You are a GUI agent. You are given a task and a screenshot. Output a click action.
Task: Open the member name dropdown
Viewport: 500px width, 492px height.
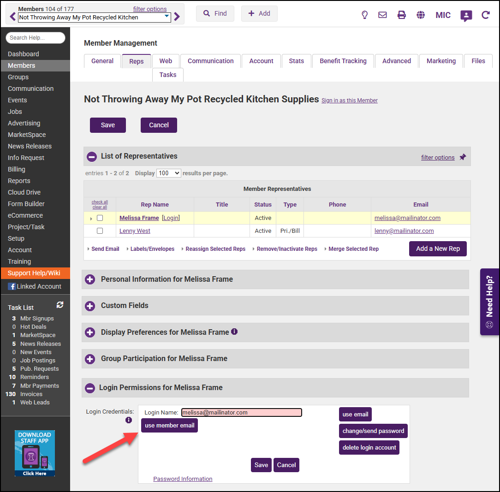(167, 17)
